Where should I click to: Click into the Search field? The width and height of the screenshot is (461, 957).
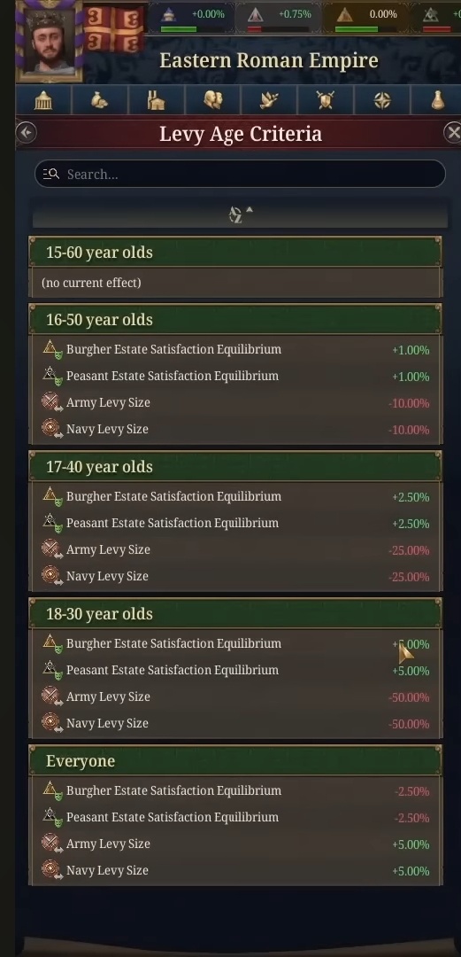coord(240,174)
